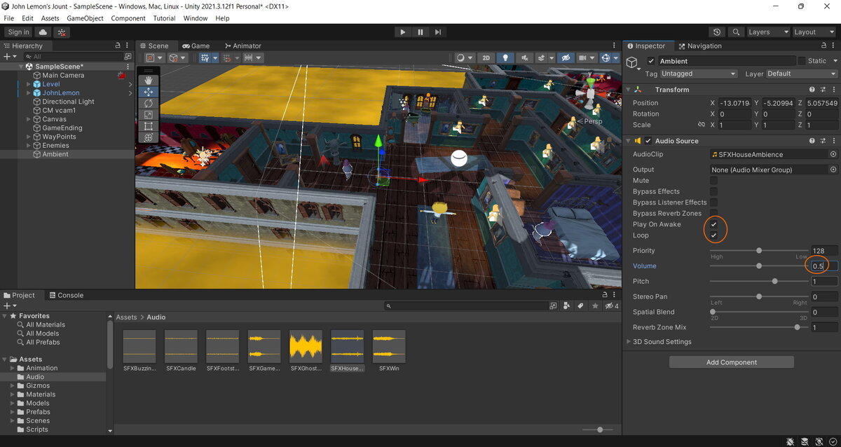Viewport: 841px width, 447px height.
Task: Switch to the Console tab
Action: click(x=65, y=295)
